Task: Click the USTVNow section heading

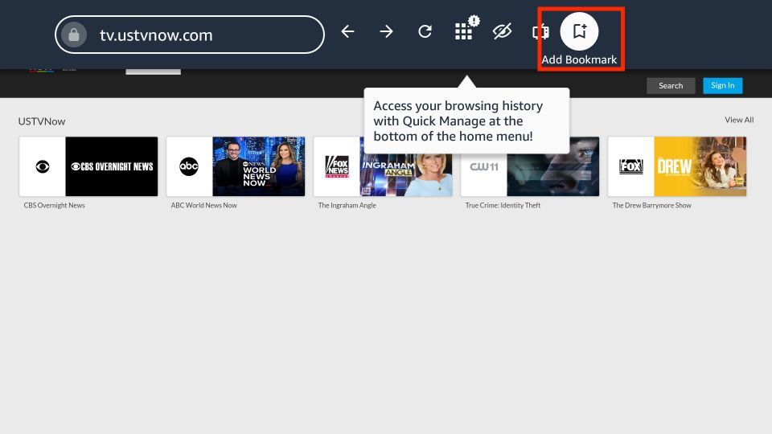Action: (x=42, y=121)
